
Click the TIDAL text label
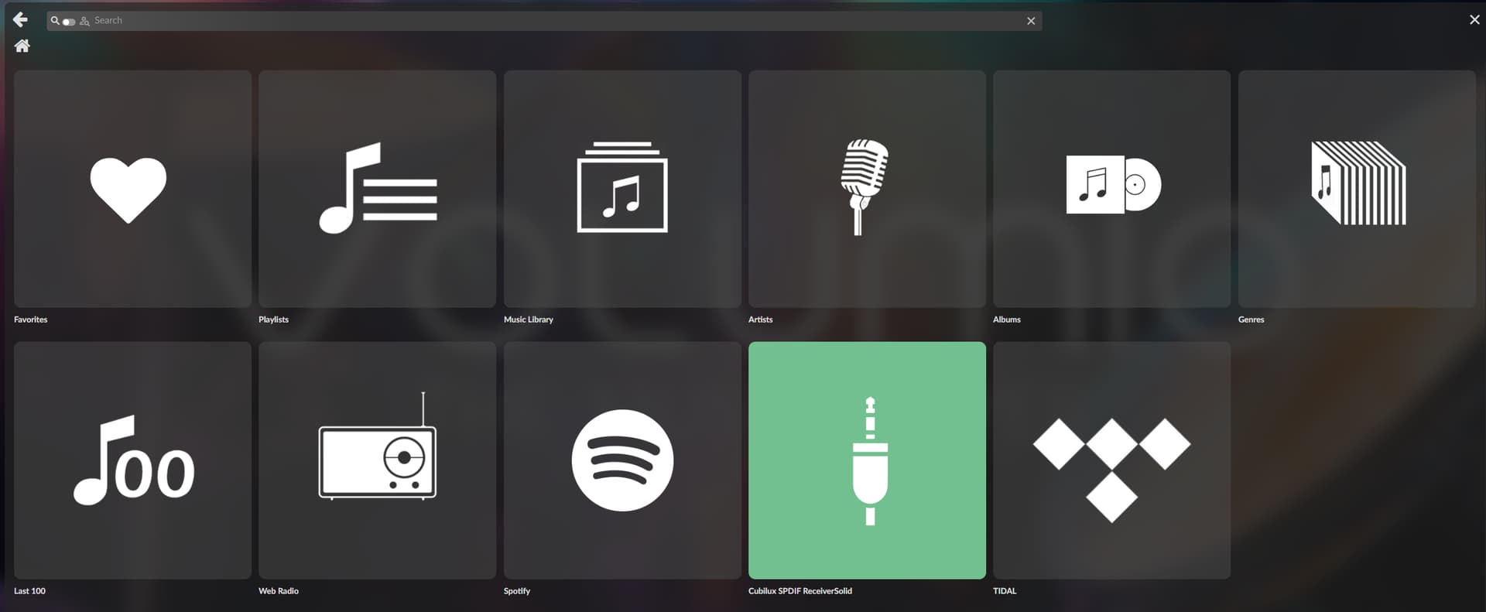tap(1005, 591)
